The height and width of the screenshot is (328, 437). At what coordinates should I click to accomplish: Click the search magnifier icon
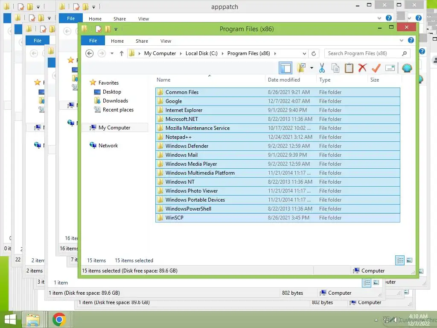405,53
